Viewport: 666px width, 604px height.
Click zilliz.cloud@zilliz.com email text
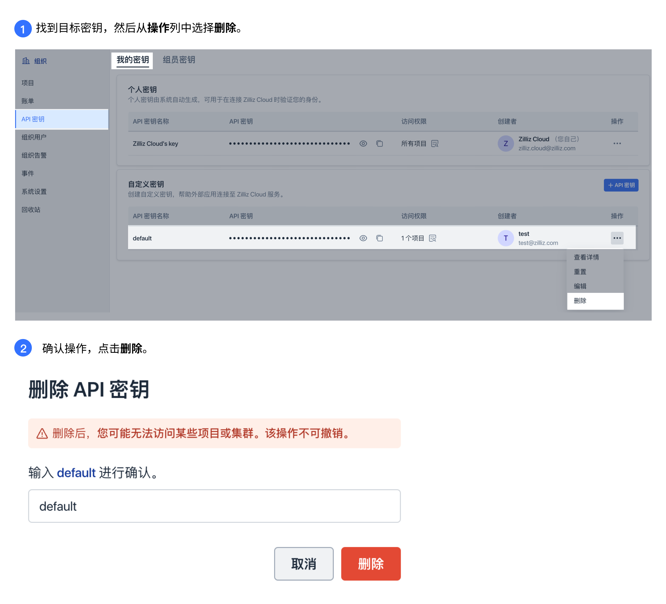pyautogui.click(x=547, y=148)
